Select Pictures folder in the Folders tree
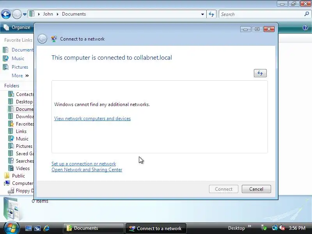Viewport: 312px width, 234px height. click(x=20, y=146)
